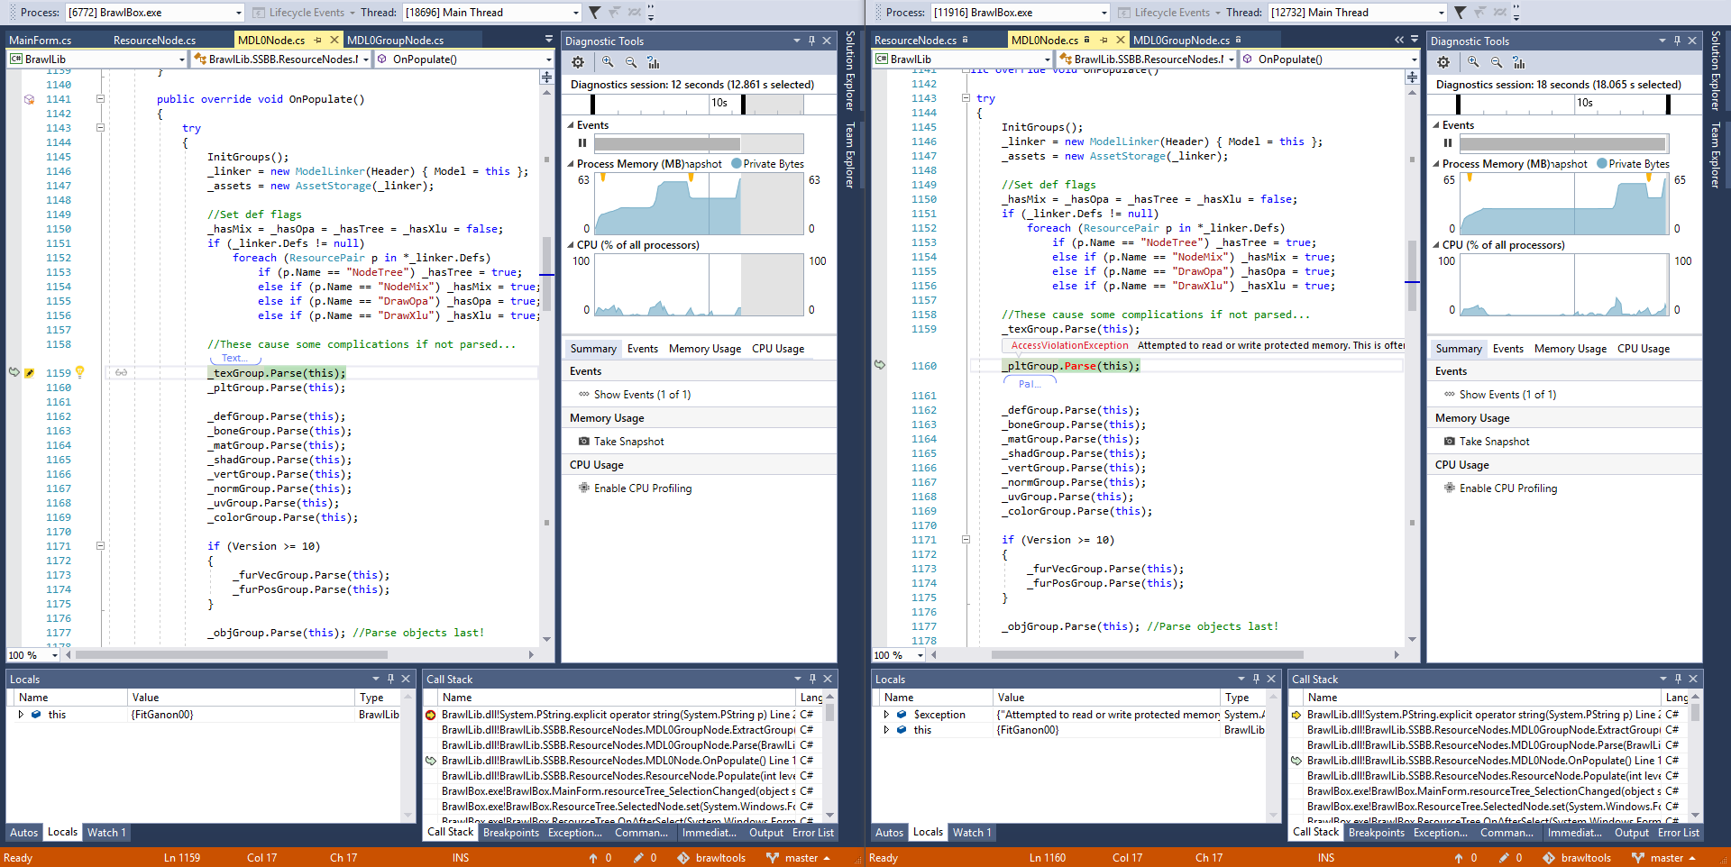Click Take Snapshot camera in left window

(584, 442)
